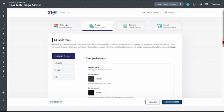Switch to the Banners tab
This screenshot has width=224, height=112.
click(x=132, y=26)
